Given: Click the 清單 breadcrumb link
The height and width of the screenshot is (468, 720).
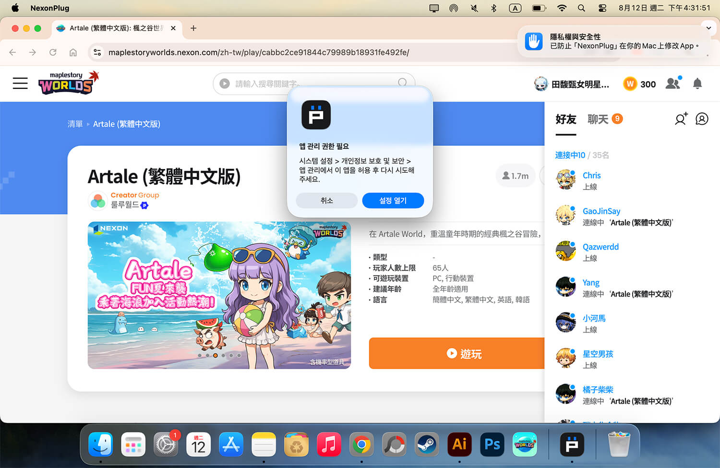Looking at the screenshot, I should tap(75, 124).
